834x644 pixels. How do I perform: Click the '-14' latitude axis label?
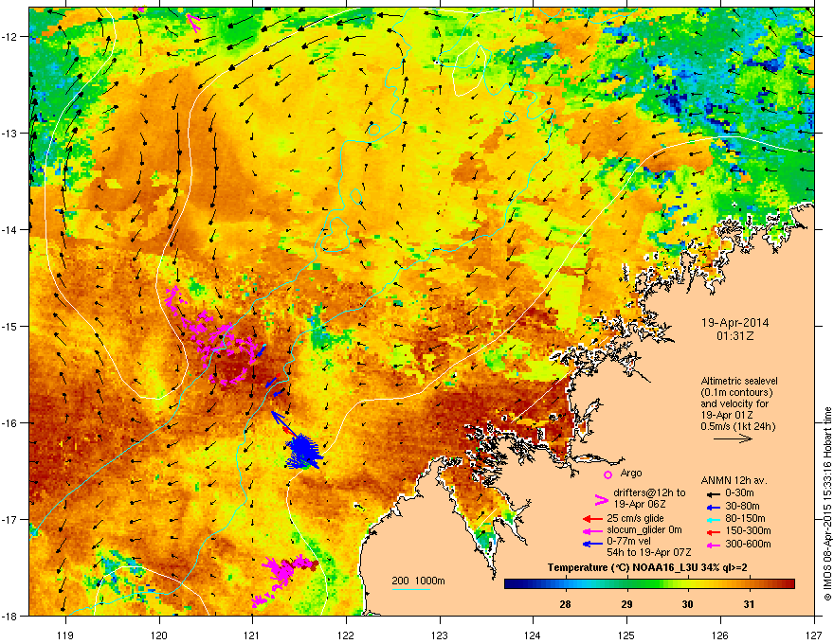pyautogui.click(x=10, y=230)
